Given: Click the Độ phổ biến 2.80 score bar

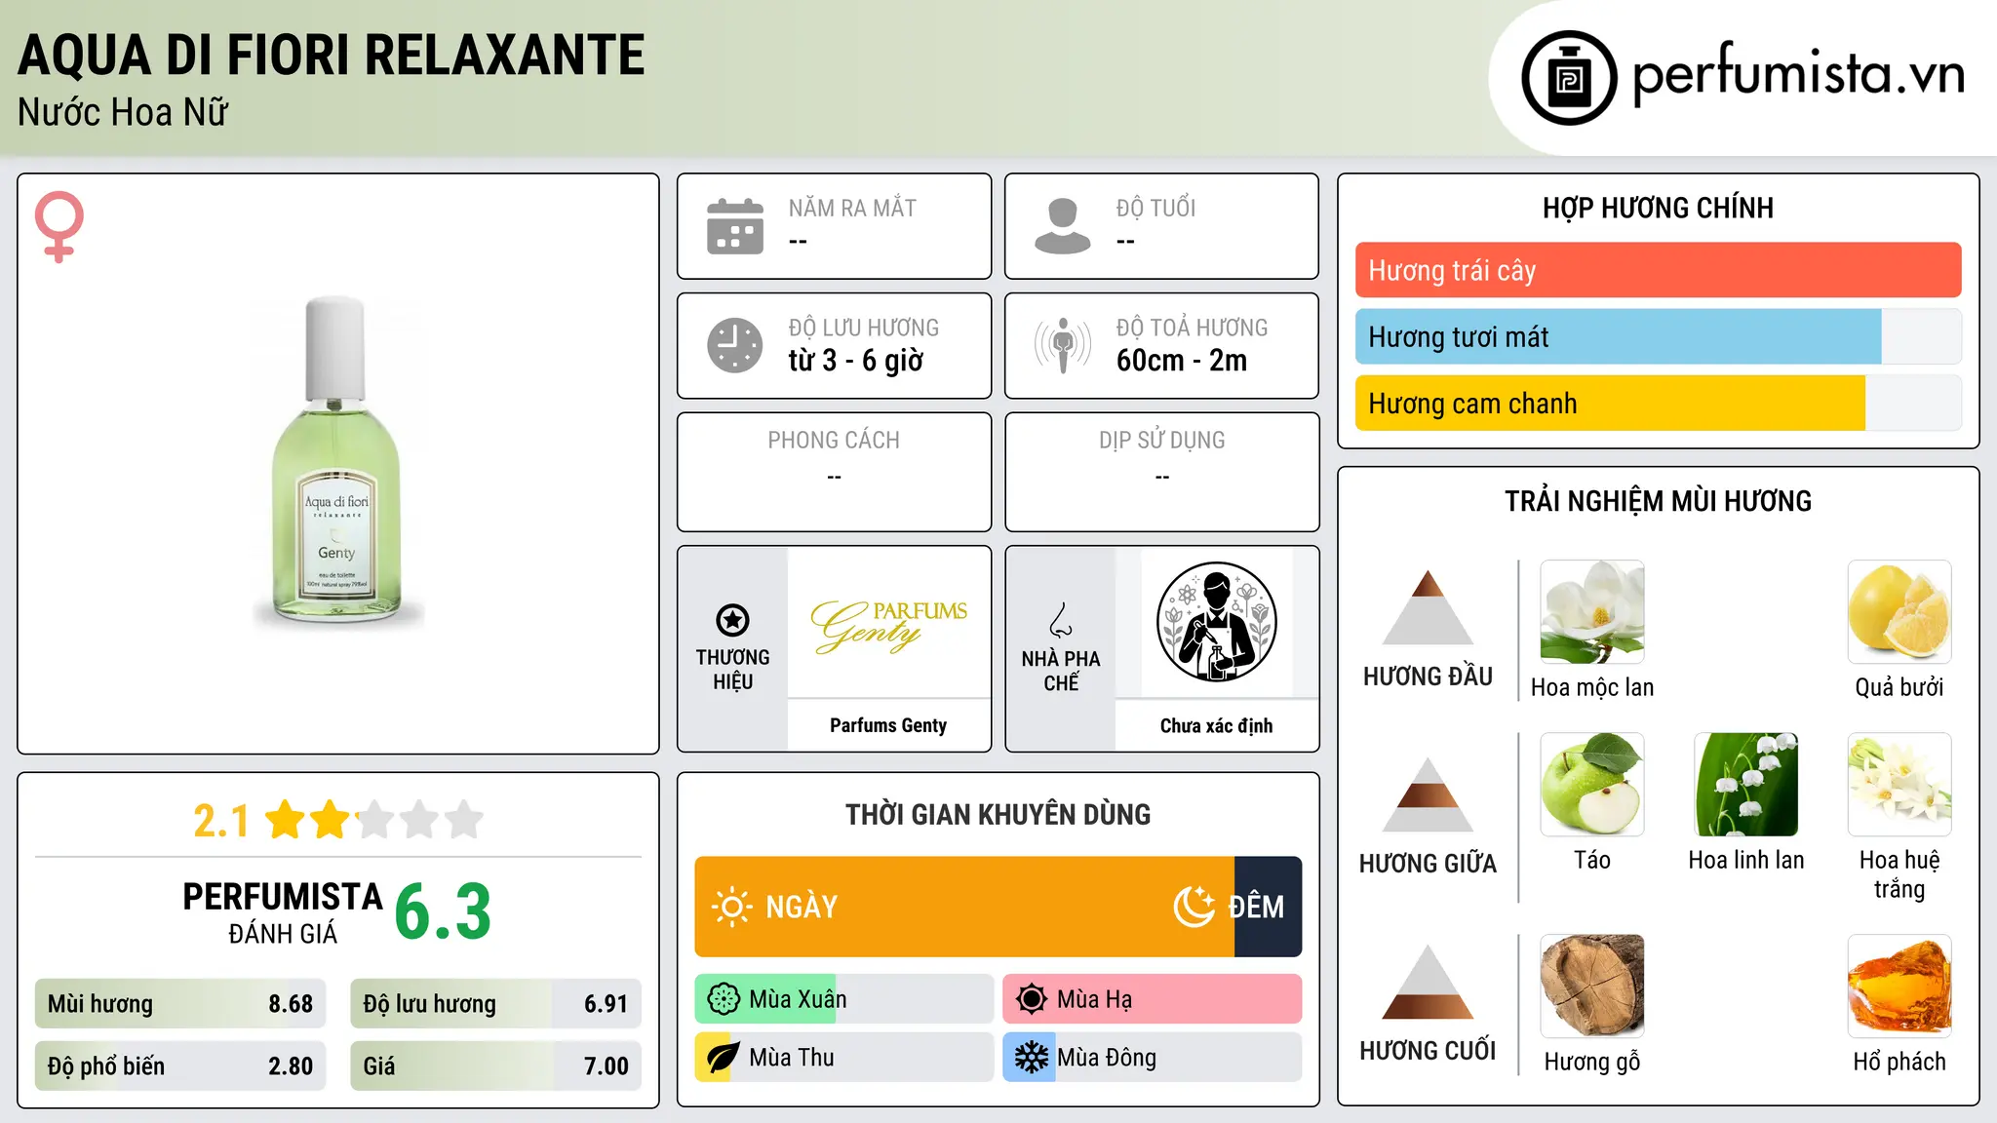Looking at the screenshot, I should pyautogui.click(x=180, y=1065).
